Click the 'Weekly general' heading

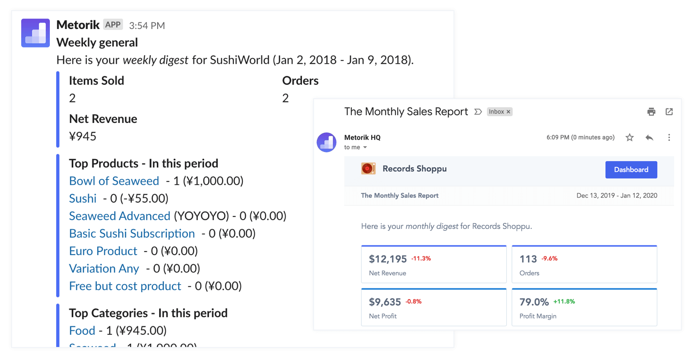click(x=97, y=43)
